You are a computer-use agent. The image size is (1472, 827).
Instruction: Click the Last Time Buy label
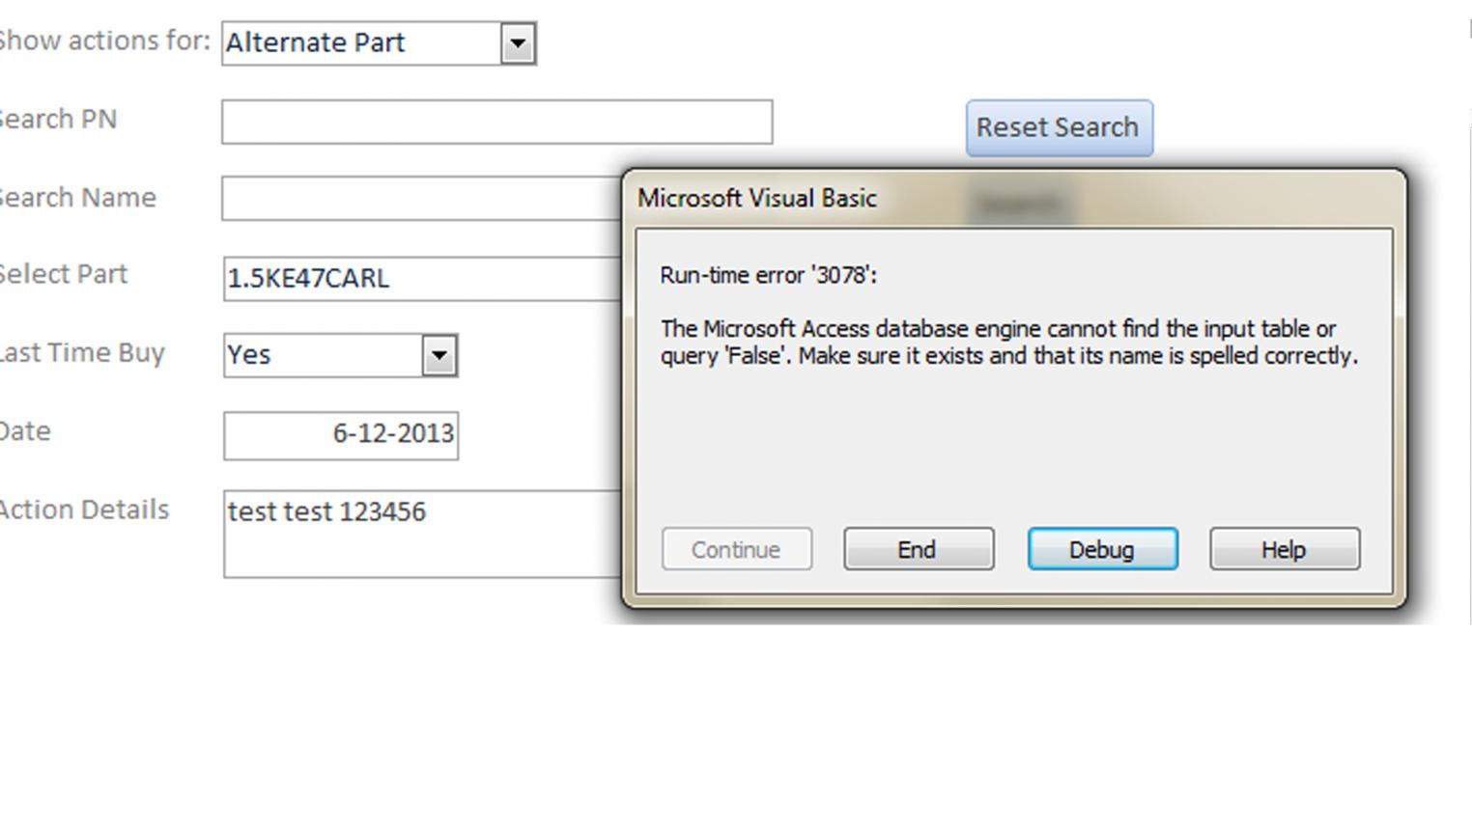[x=82, y=353]
